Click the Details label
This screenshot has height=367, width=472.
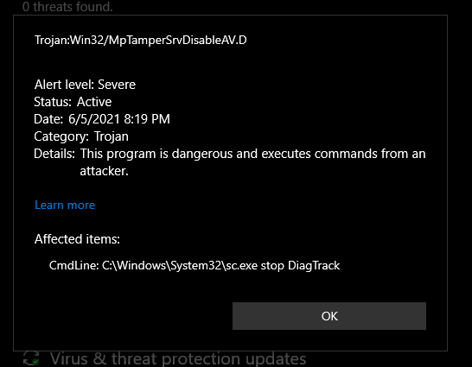click(x=54, y=154)
